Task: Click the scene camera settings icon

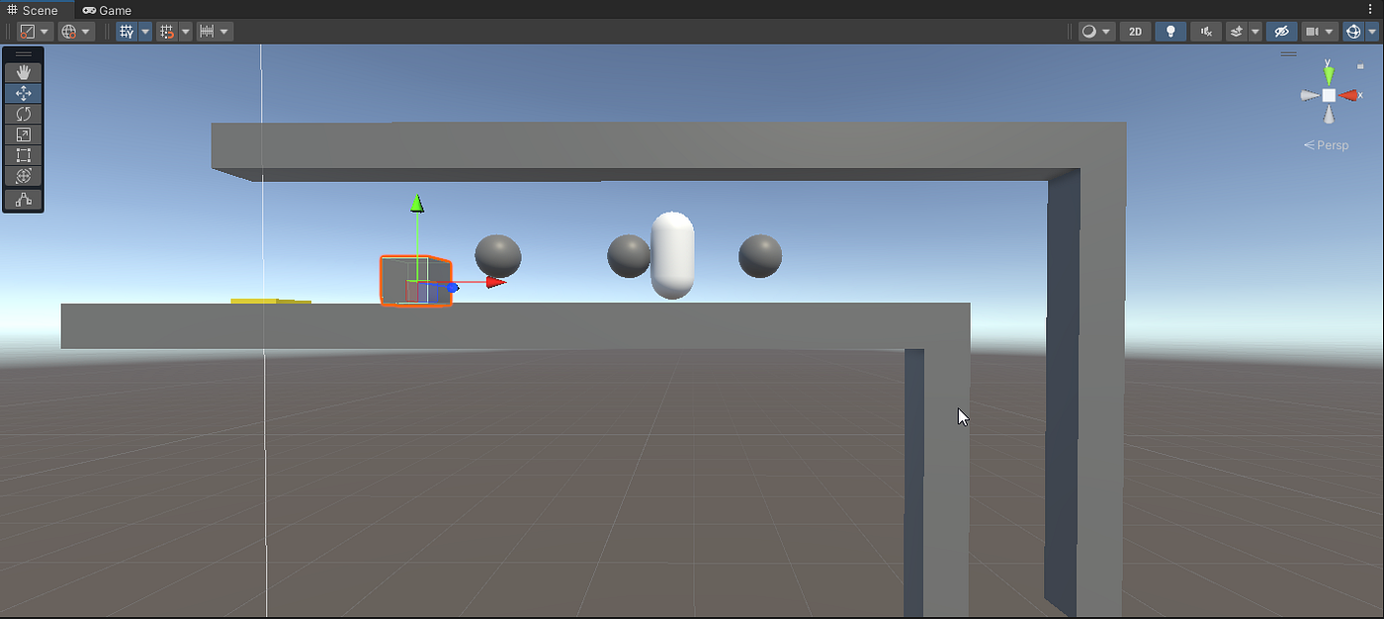Action: [x=1313, y=32]
